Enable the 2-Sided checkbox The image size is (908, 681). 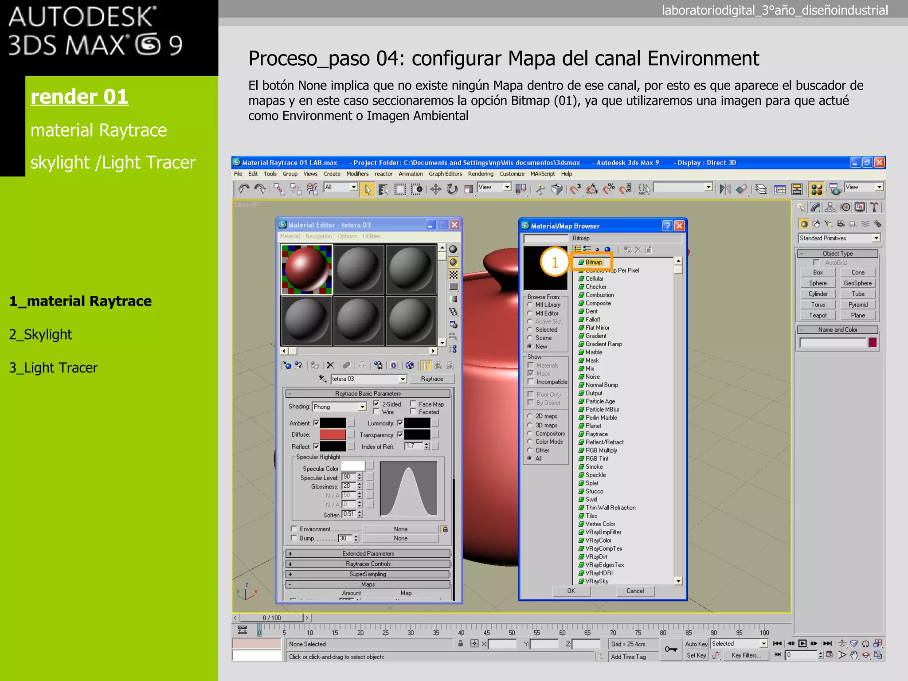click(376, 404)
